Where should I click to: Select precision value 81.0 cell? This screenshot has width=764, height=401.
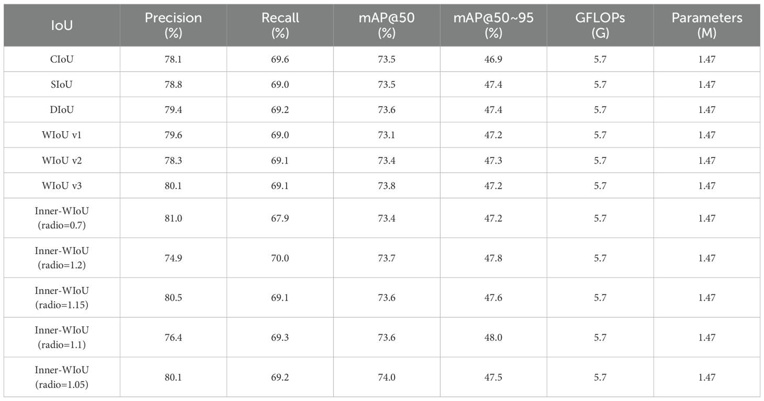173,219
